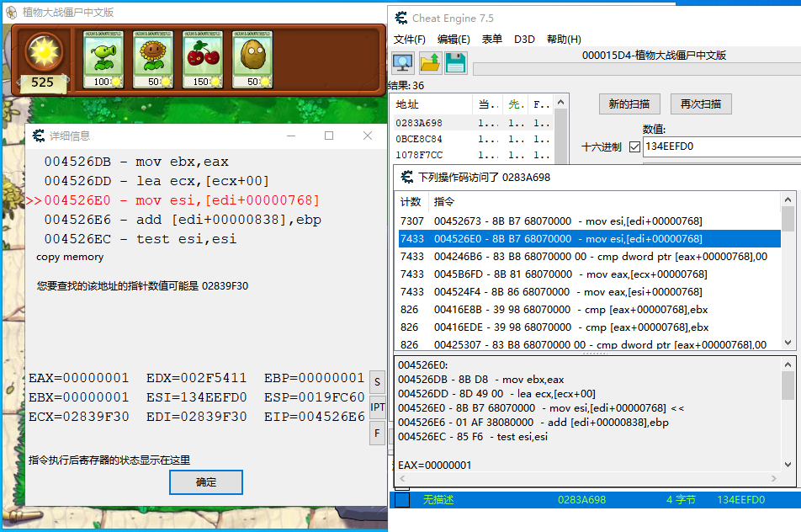Click the 先 previous value column header
Viewport: 801px width, 532px height.
click(516, 104)
